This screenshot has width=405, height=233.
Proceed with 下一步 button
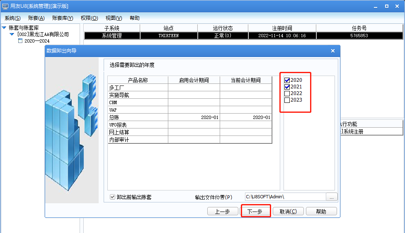(x=255, y=212)
